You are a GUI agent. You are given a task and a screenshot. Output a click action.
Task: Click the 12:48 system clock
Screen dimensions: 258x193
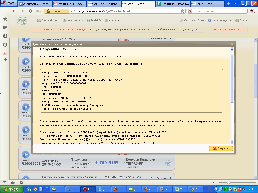point(251,189)
